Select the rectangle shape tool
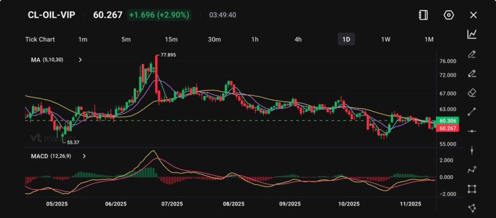This screenshot has height=218, width=496. [x=472, y=189]
